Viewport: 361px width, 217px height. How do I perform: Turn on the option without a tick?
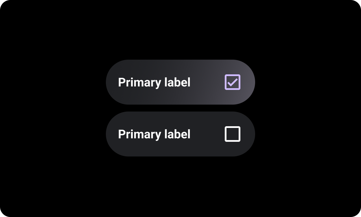point(233,134)
